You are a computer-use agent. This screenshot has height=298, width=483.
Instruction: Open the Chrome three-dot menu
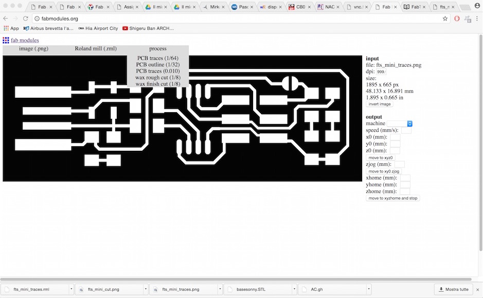477,19
